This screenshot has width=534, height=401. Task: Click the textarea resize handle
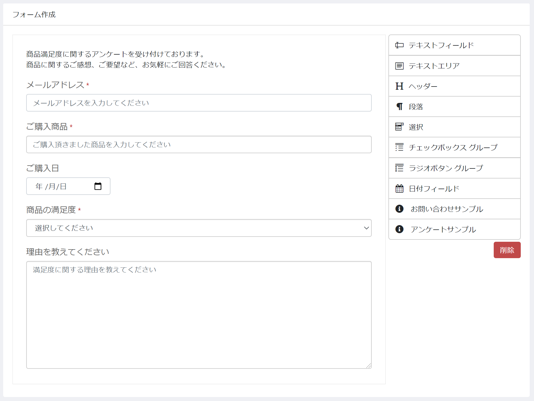(x=369, y=366)
